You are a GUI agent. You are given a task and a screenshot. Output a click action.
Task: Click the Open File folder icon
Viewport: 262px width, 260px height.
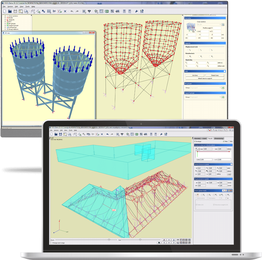[x=10, y=11]
